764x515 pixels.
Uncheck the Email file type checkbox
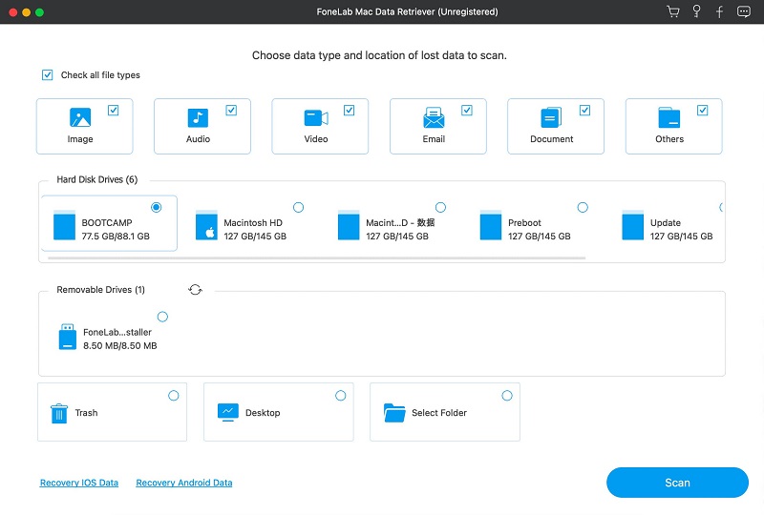[467, 110]
